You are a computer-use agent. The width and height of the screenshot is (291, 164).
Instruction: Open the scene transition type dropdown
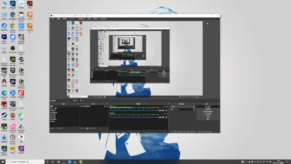click(x=181, y=107)
